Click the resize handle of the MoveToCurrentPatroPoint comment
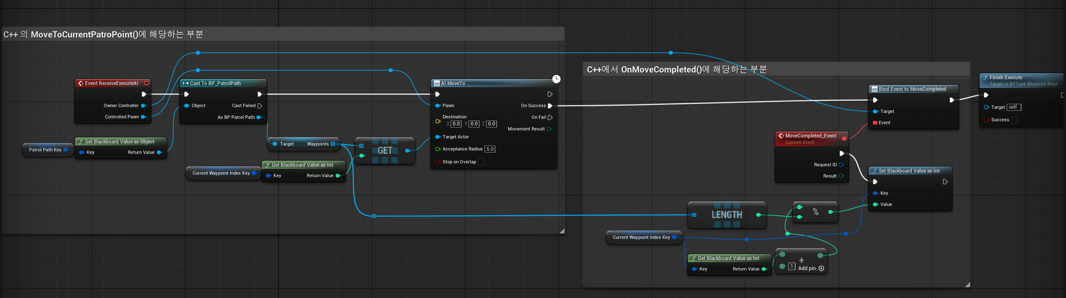 [562, 231]
